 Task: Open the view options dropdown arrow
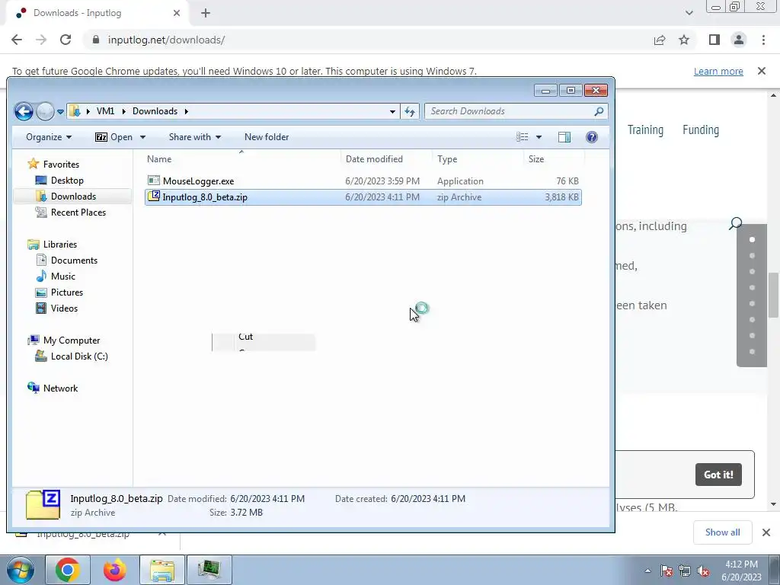[x=539, y=137]
